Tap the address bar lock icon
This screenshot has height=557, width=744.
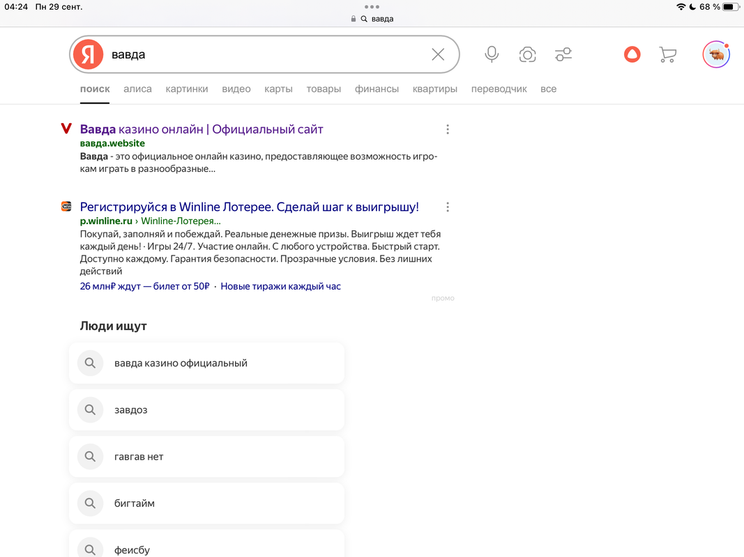(x=354, y=19)
